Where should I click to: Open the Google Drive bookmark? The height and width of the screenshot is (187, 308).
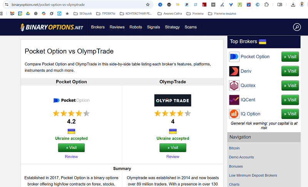click(x=28, y=13)
